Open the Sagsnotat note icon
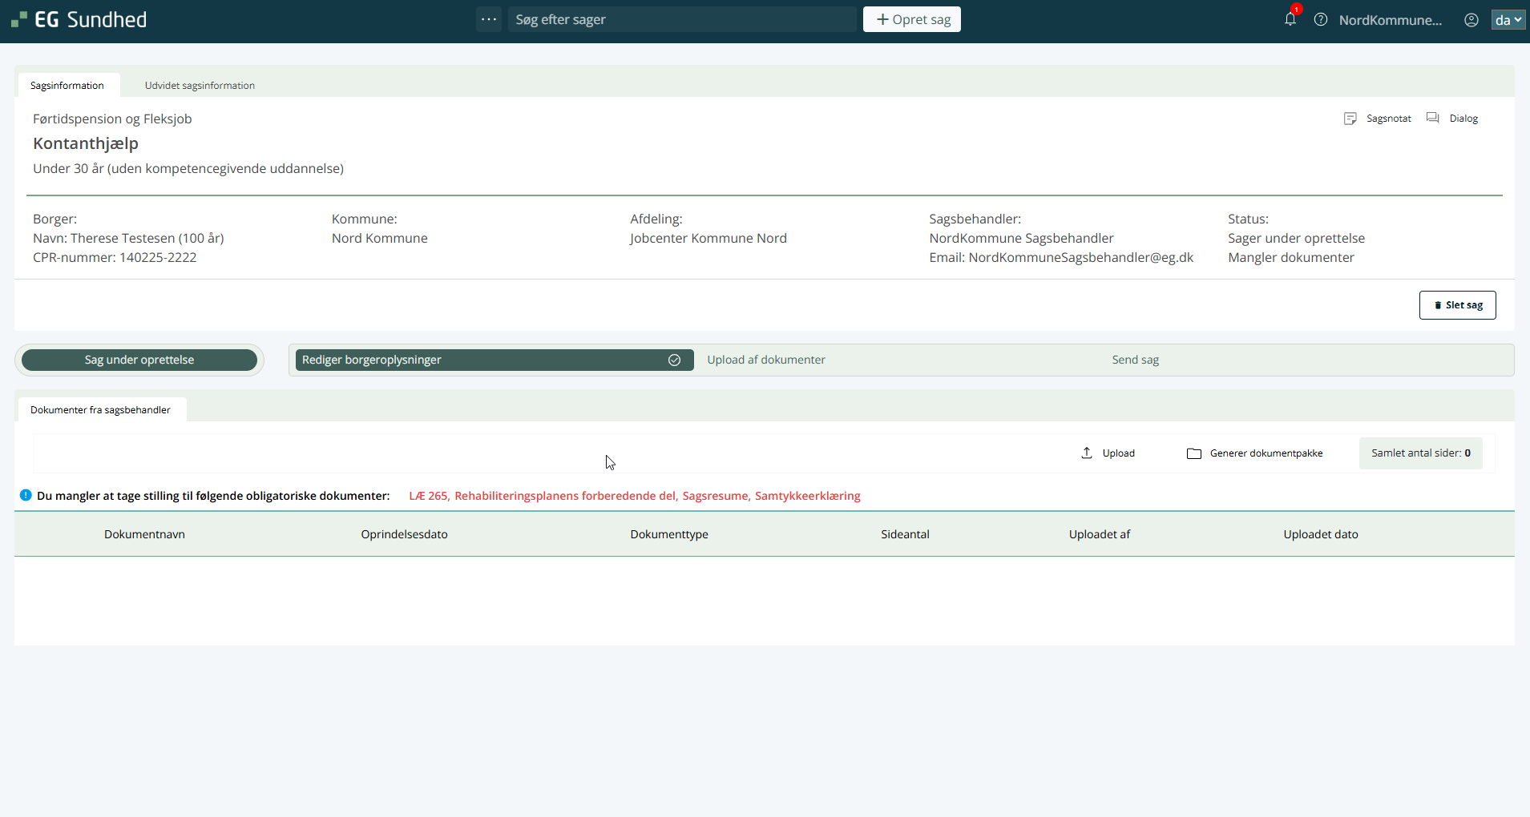The image size is (1530, 817). click(1350, 119)
